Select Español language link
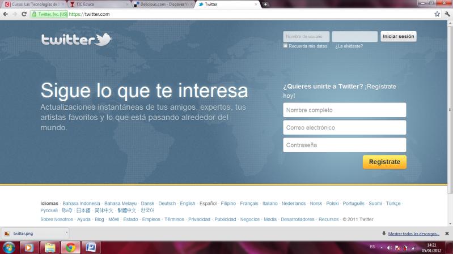Screen dimensions: 453x254 (x=208, y=203)
